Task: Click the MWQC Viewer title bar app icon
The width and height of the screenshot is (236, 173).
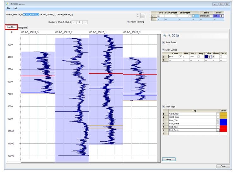Action: (7, 4)
